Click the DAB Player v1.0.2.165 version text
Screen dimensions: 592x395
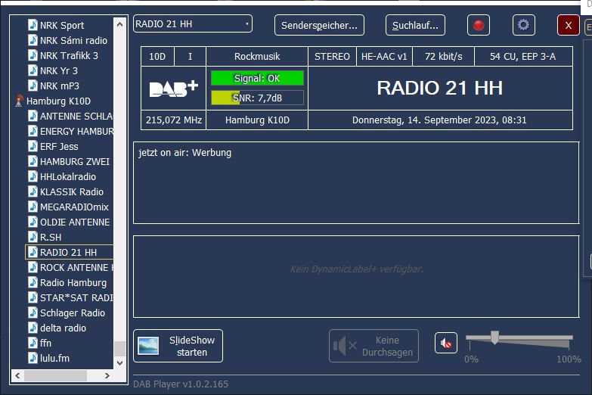(181, 384)
